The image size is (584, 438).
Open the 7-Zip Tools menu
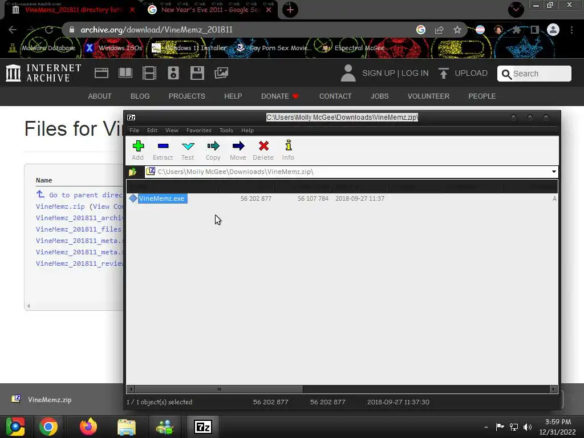(x=226, y=131)
